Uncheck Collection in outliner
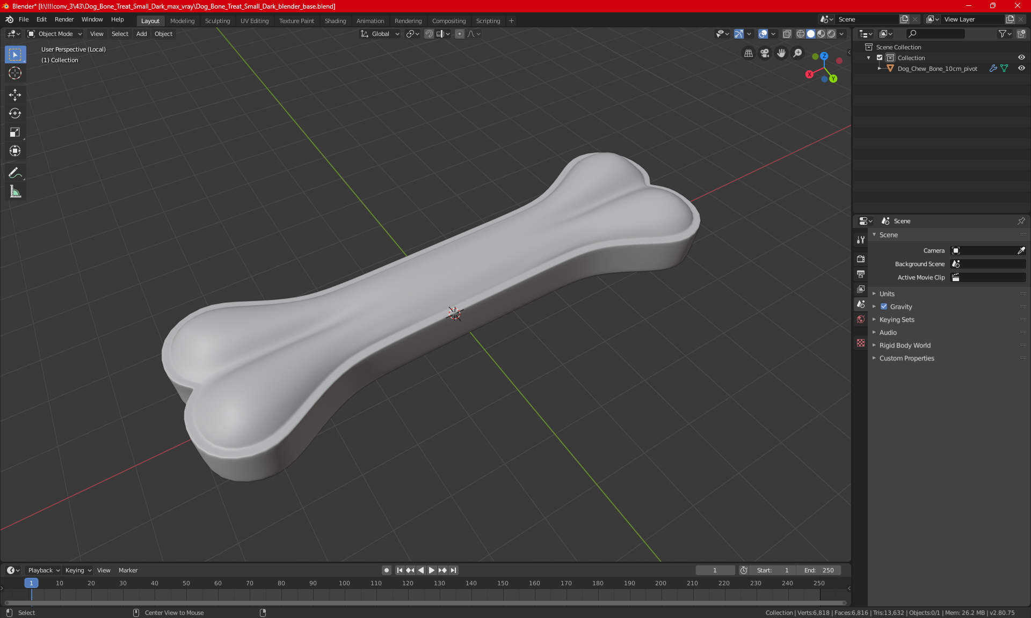Screen dimensions: 1031x618 pos(880,58)
